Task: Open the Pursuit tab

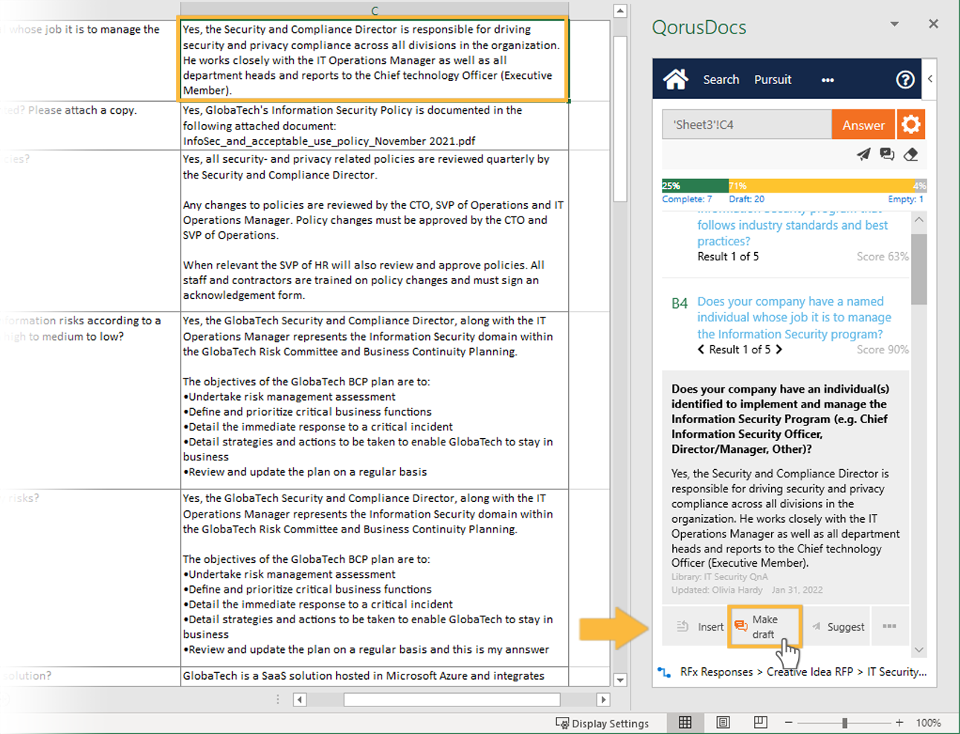Action: point(773,80)
